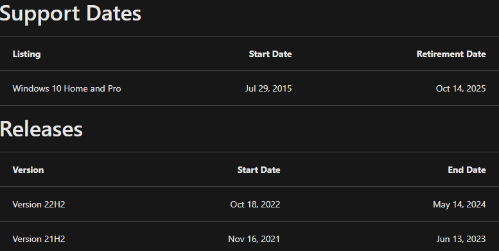The image size is (499, 251).
Task: Click the Oct 18, 2022 start date
Action: (255, 204)
